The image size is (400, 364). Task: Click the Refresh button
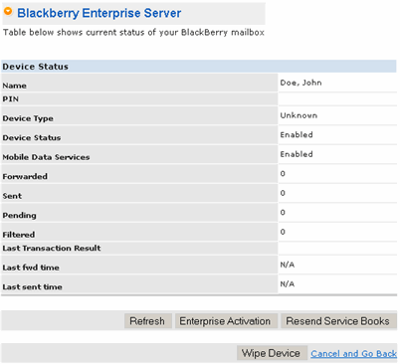click(x=148, y=321)
